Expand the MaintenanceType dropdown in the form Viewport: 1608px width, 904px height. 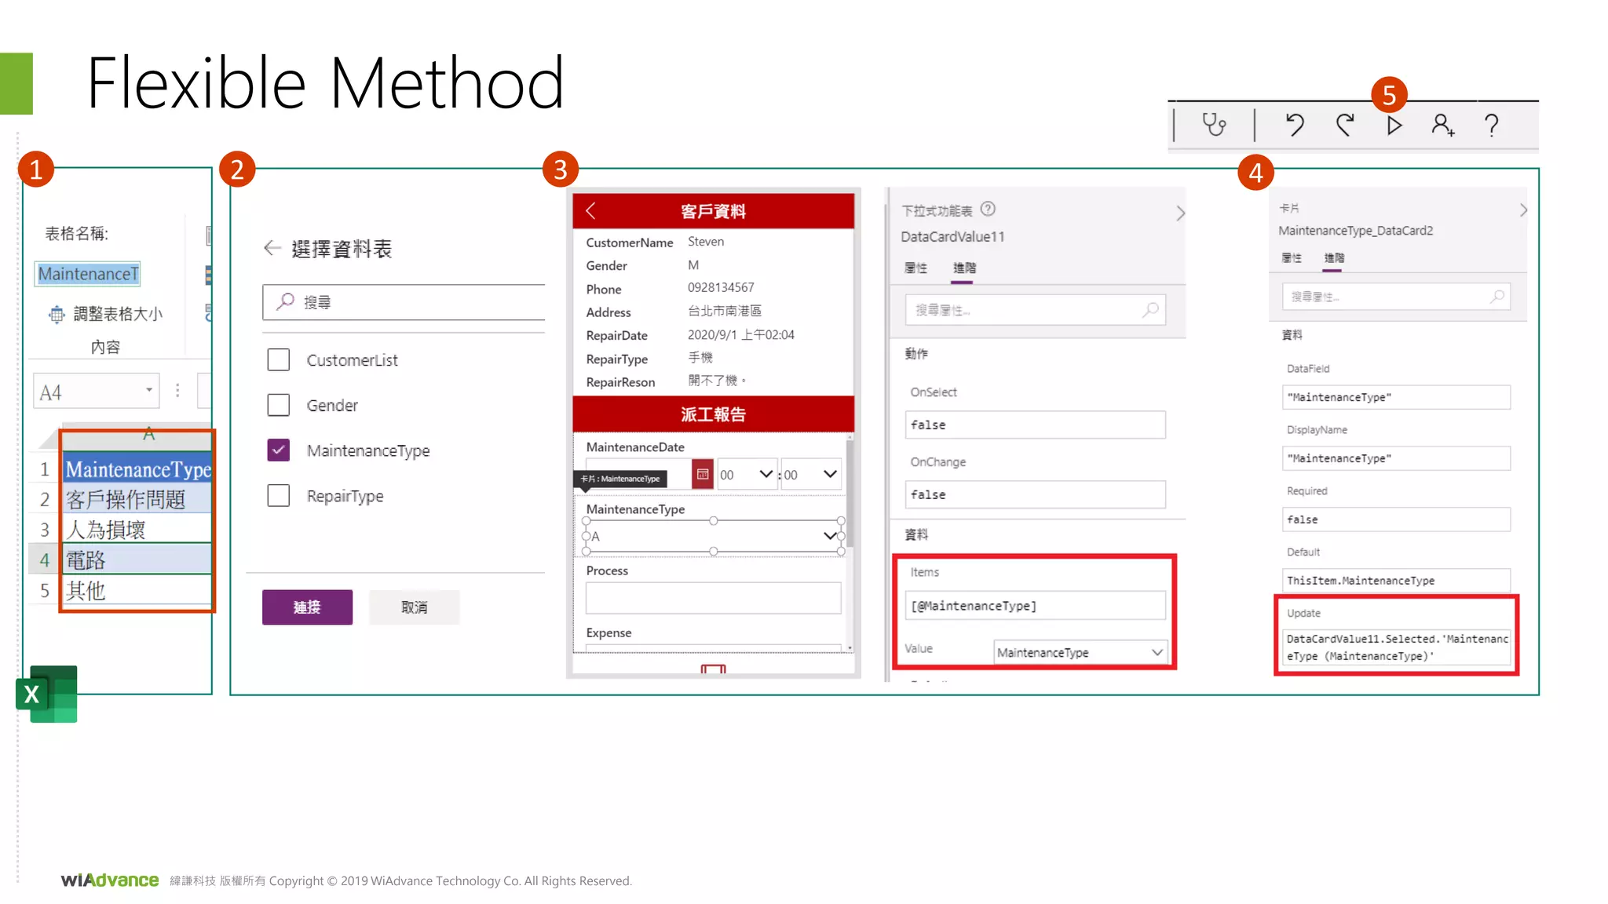[829, 536]
